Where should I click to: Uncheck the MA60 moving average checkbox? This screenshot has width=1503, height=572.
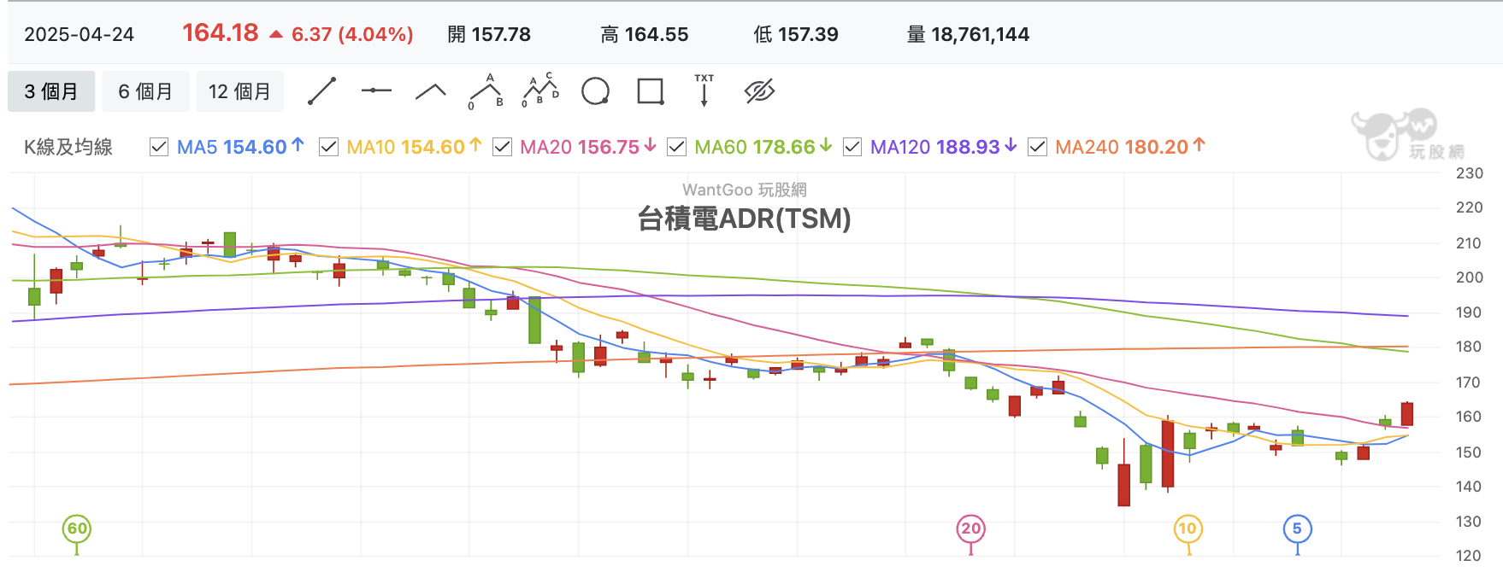tap(676, 147)
